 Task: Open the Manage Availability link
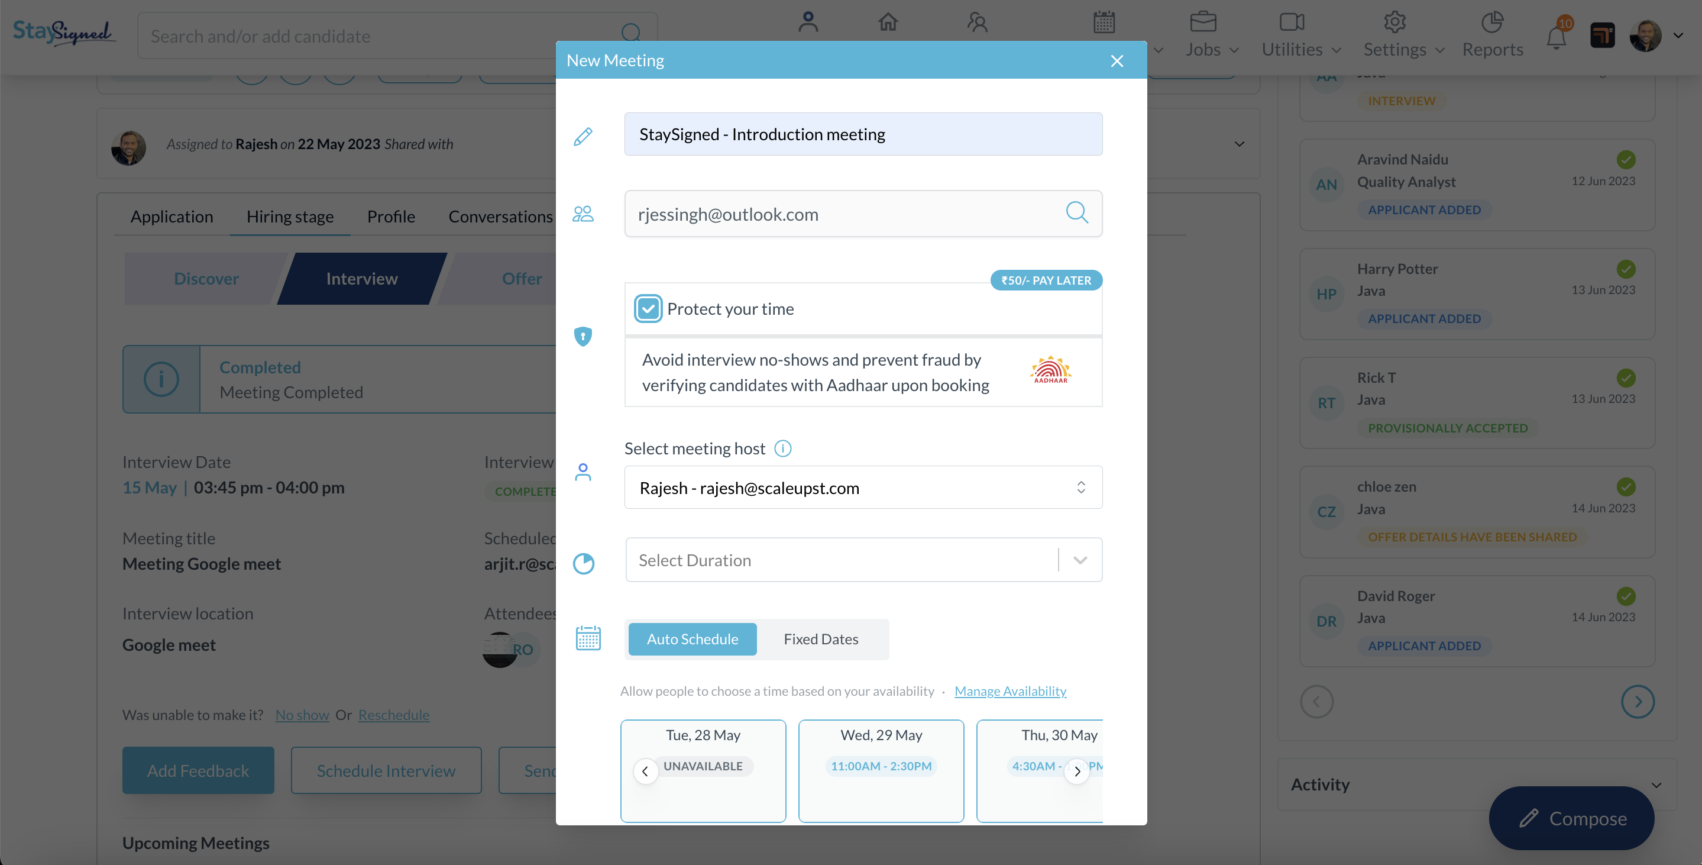coord(1010,690)
